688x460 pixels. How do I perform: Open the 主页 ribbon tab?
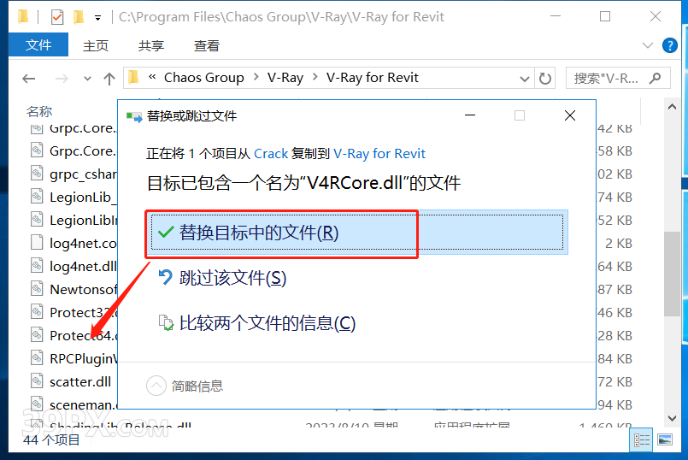point(95,45)
